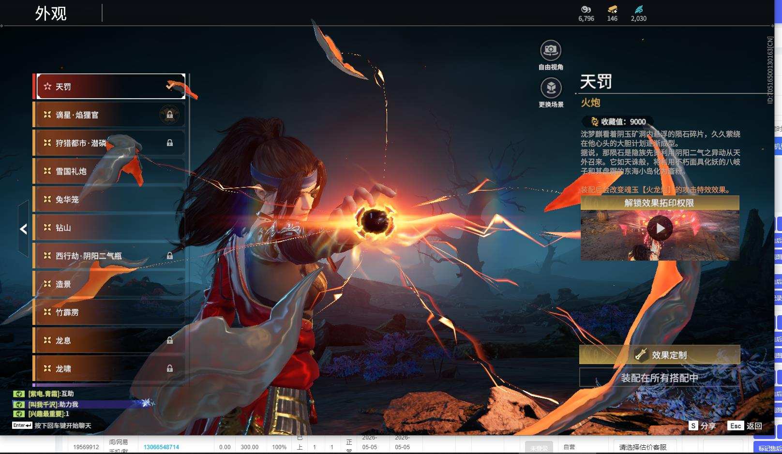Select the 摘星·焰狸官 skin
This screenshot has height=454, width=782.
point(109,115)
